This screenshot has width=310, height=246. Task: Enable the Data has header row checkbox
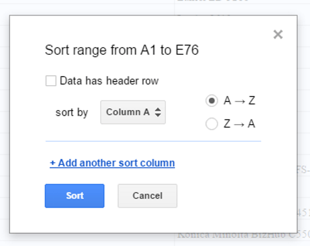pos(51,81)
